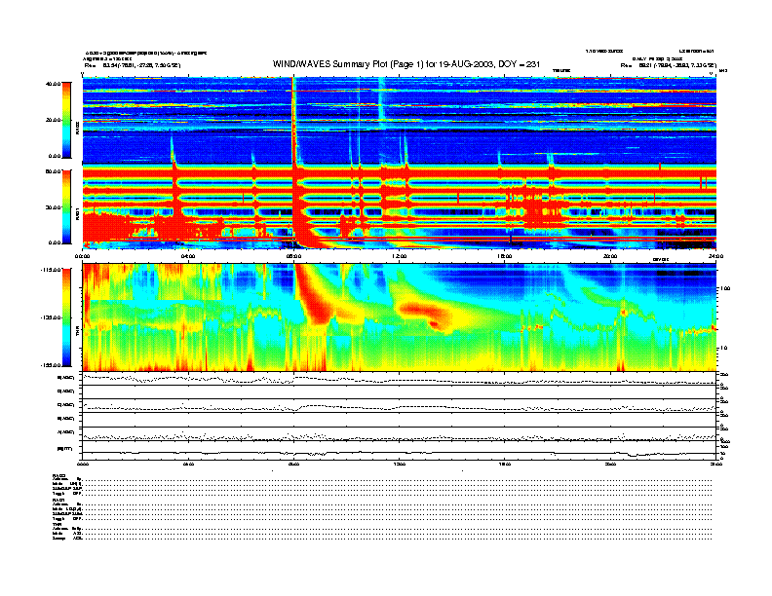Viewport: 772px width, 596px height.
Task: Click the bright burst streak at 08:00 in RAD2
Action: click(294, 120)
